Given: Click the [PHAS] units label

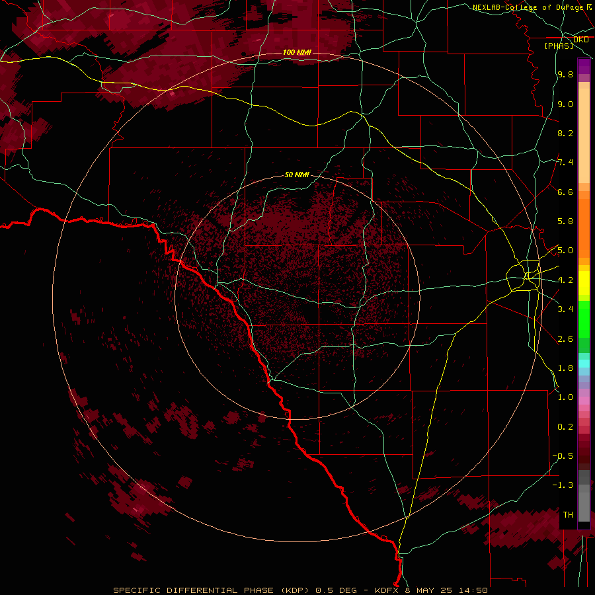Looking at the screenshot, I should [x=559, y=46].
